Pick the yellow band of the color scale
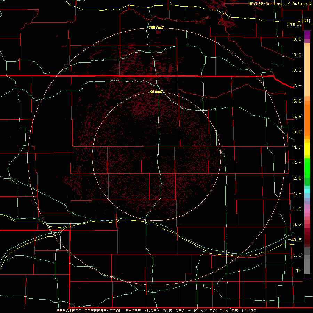This screenshot has width=313, height=313. point(307,149)
